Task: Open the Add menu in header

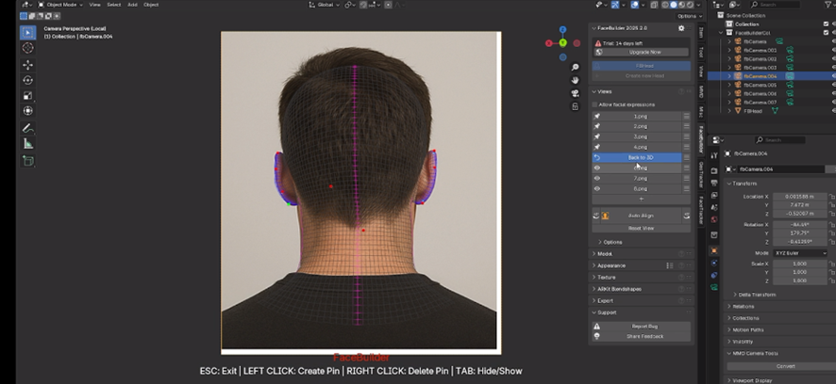Action: pyautogui.click(x=132, y=5)
